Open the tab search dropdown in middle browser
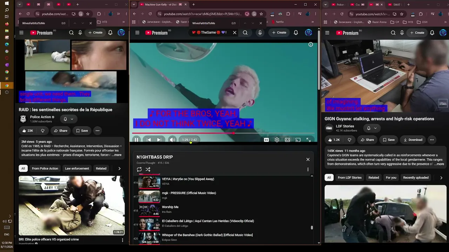This screenshot has height=252, width=449. [x=134, y=5]
